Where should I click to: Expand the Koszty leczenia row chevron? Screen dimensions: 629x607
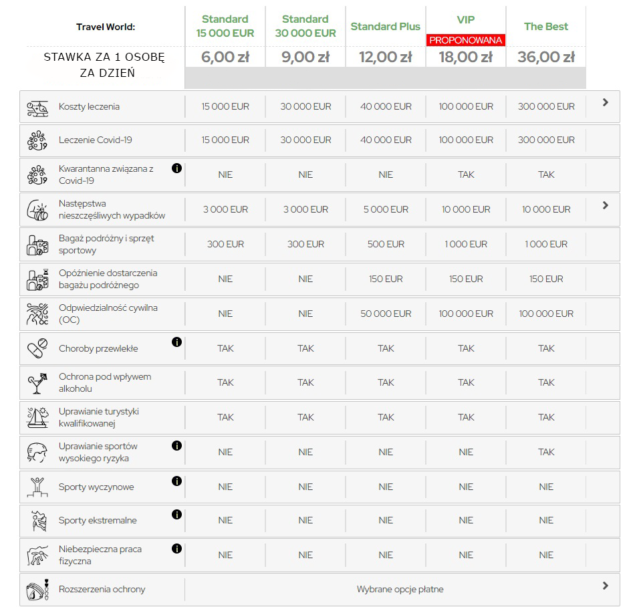pyautogui.click(x=606, y=102)
